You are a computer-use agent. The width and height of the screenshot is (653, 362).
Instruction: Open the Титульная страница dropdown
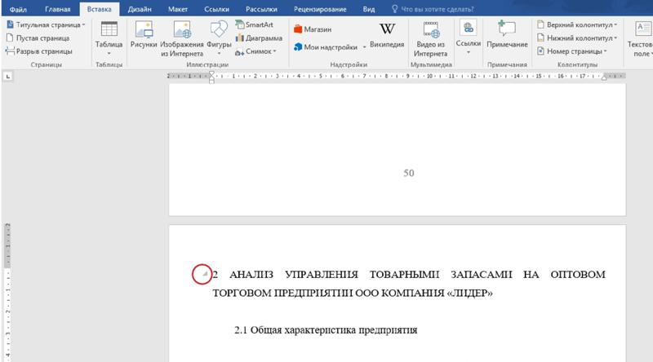pos(46,25)
